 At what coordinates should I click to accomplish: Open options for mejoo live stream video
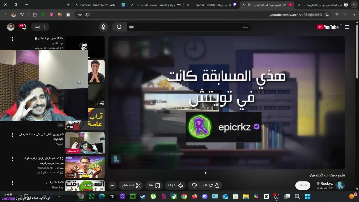point(12,135)
